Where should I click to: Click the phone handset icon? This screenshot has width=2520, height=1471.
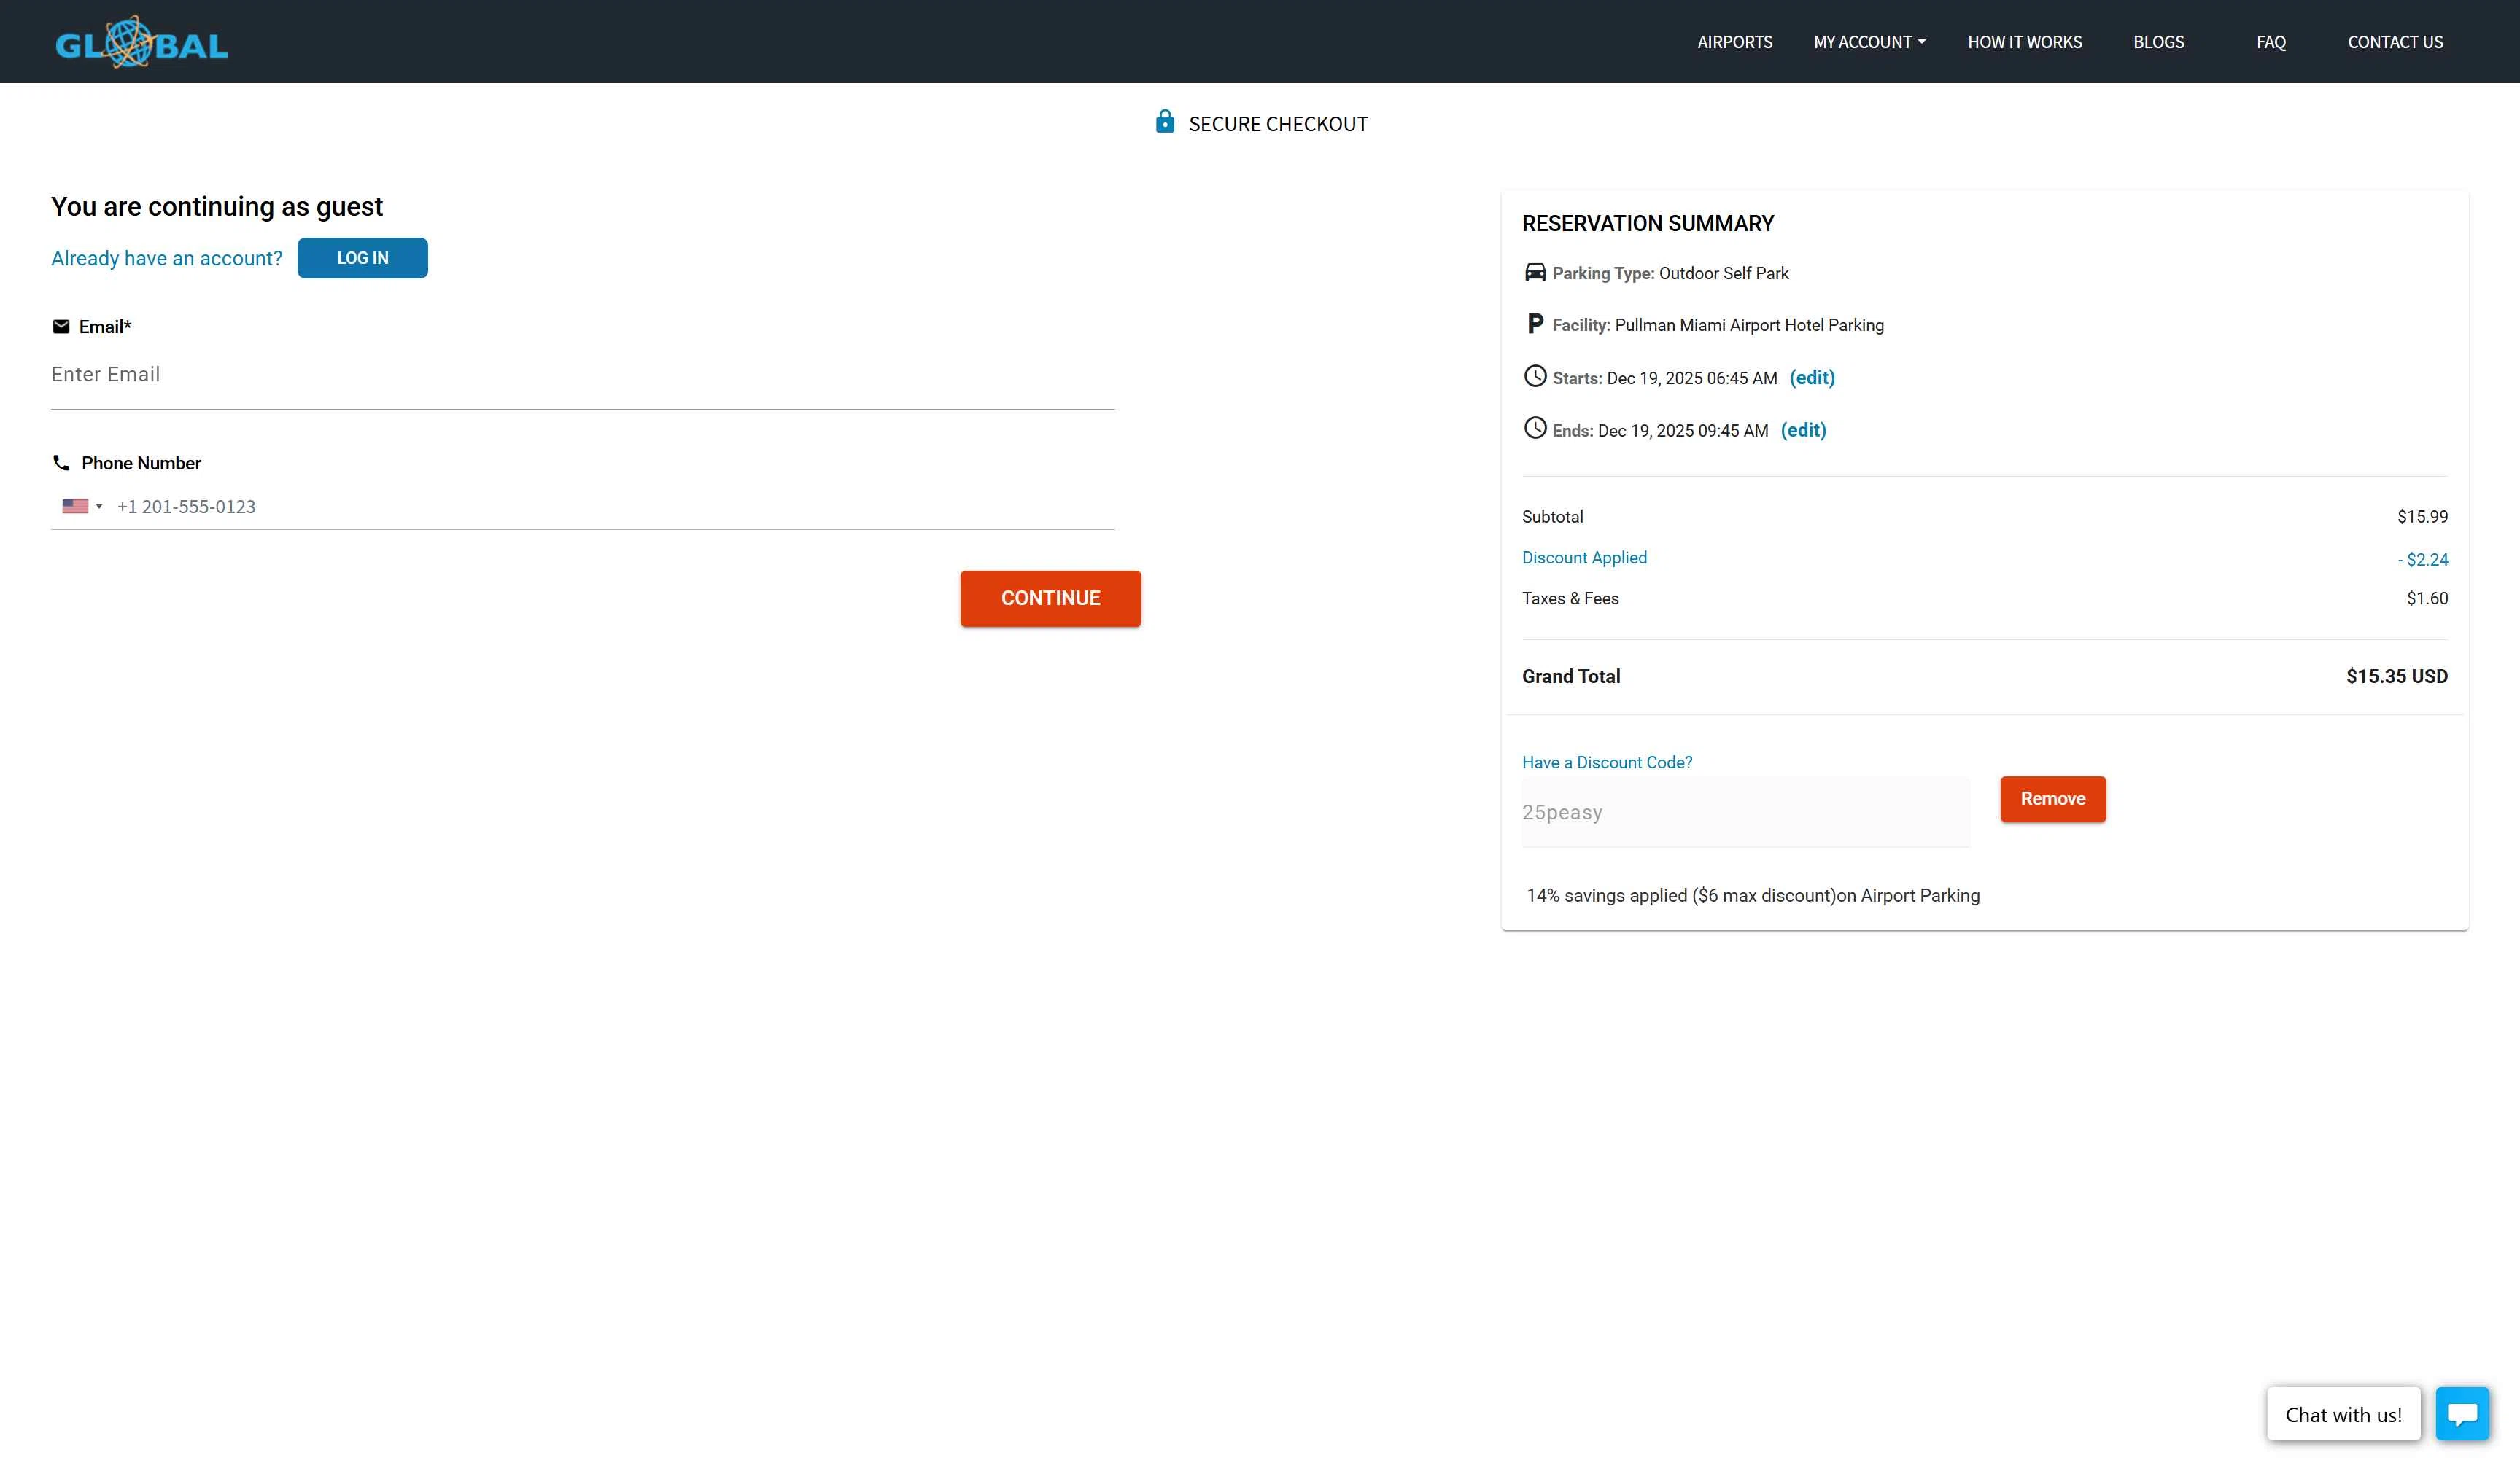tap(61, 463)
